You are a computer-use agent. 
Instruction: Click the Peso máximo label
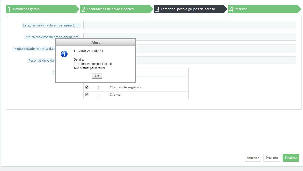[41, 60]
